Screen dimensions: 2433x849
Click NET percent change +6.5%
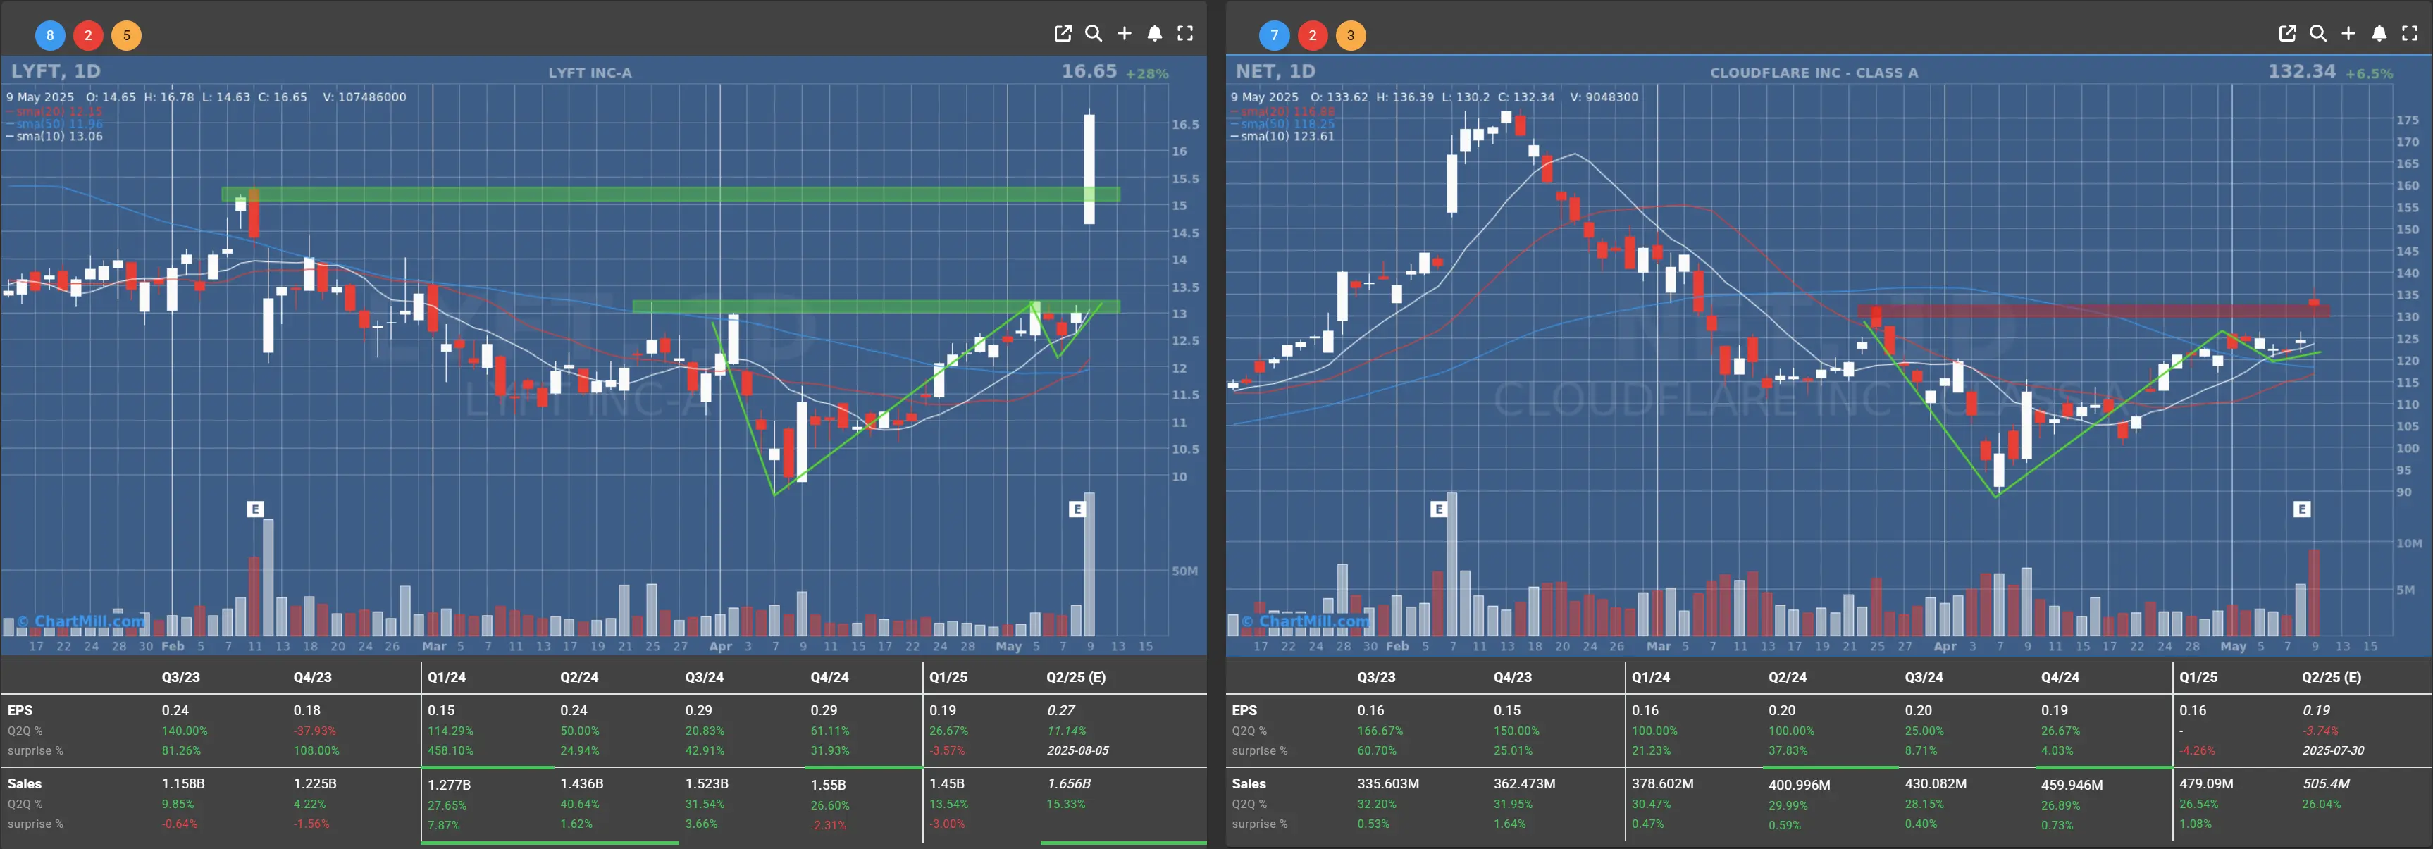pos(2369,74)
